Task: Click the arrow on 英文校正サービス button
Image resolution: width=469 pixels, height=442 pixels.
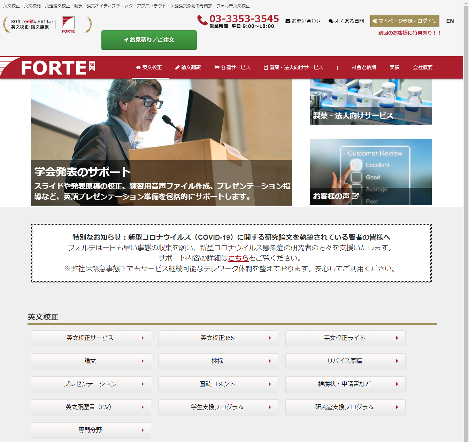Action: coord(143,338)
